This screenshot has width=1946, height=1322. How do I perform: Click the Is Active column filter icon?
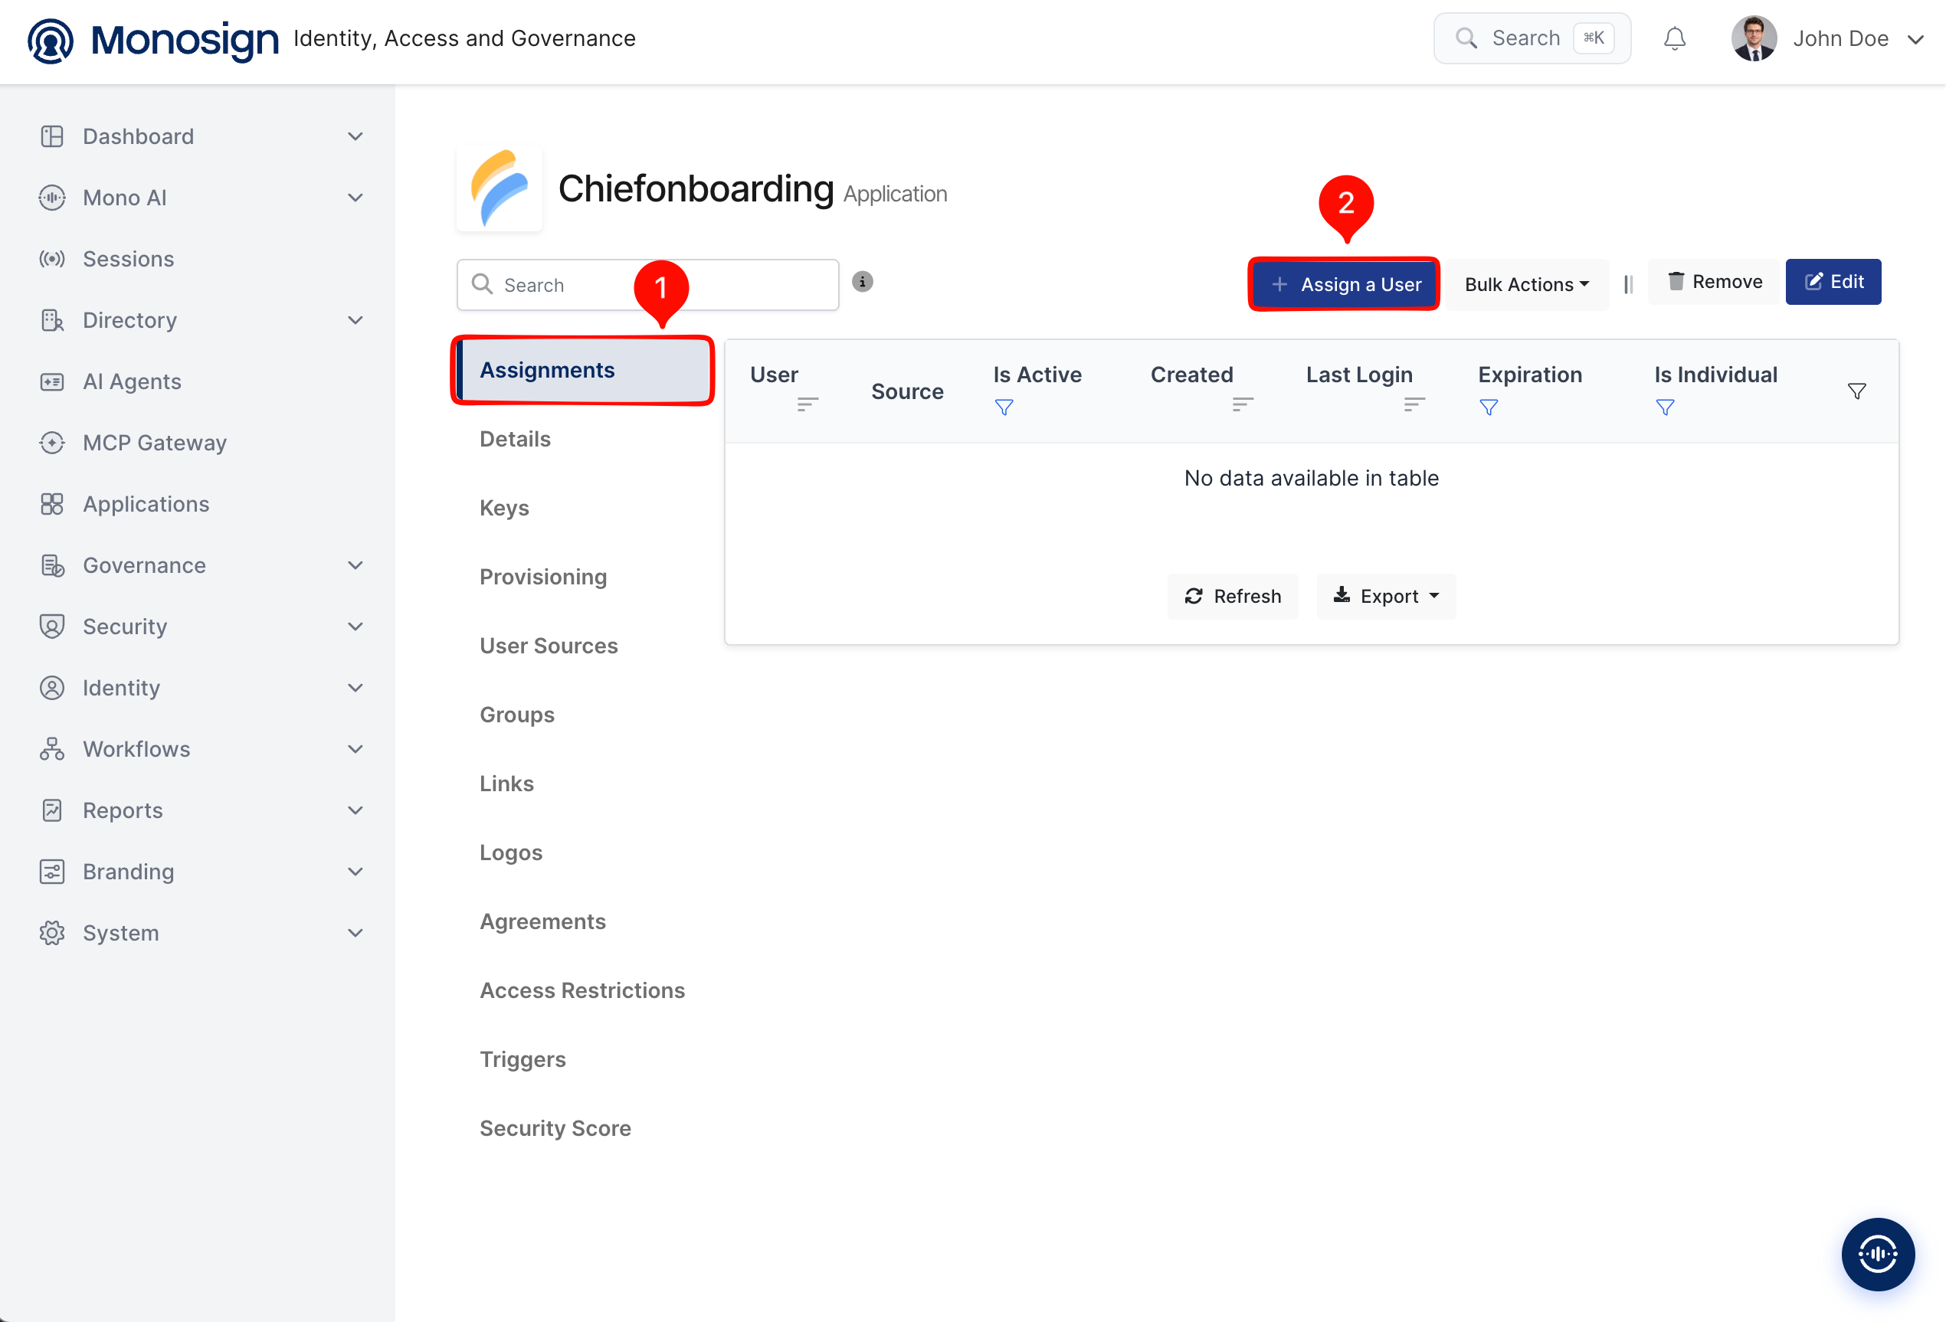(x=1003, y=407)
